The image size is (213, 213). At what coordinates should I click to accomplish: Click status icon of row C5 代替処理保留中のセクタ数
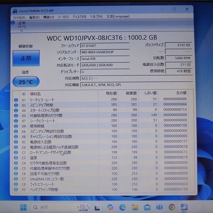tap(16, 168)
